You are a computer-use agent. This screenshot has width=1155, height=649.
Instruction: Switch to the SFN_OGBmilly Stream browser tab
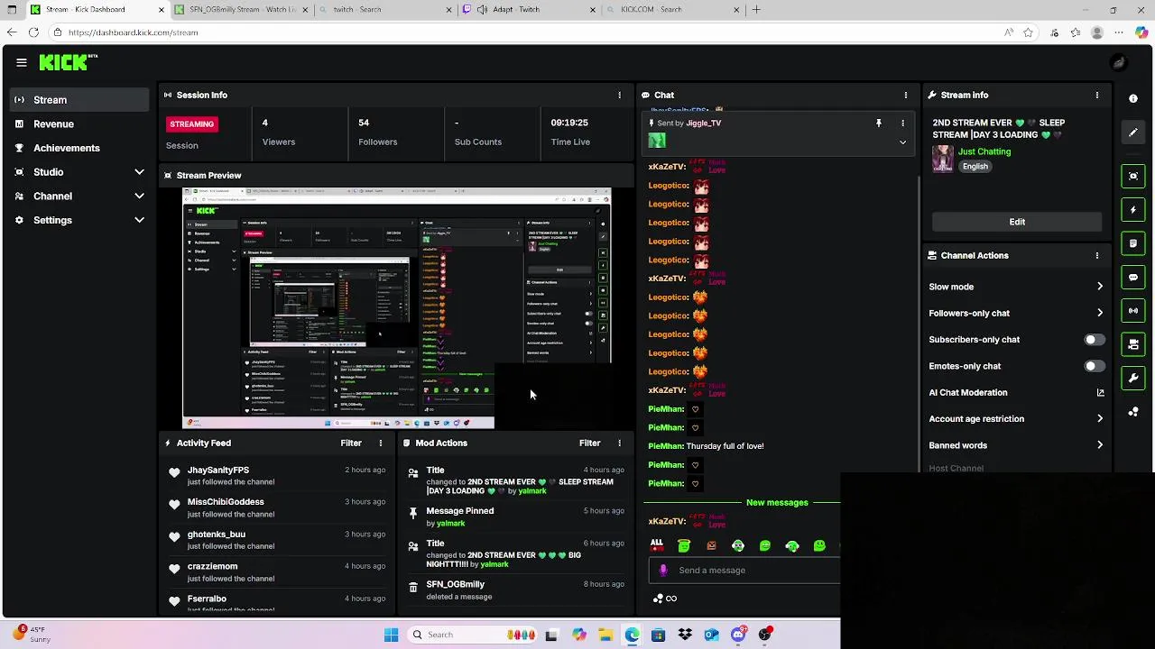[242, 9]
